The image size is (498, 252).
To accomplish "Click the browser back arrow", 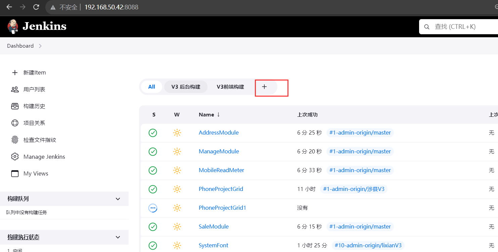I will coord(9,7).
